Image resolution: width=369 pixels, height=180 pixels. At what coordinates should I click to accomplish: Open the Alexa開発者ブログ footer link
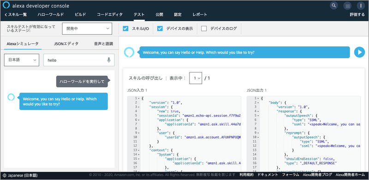(317, 175)
